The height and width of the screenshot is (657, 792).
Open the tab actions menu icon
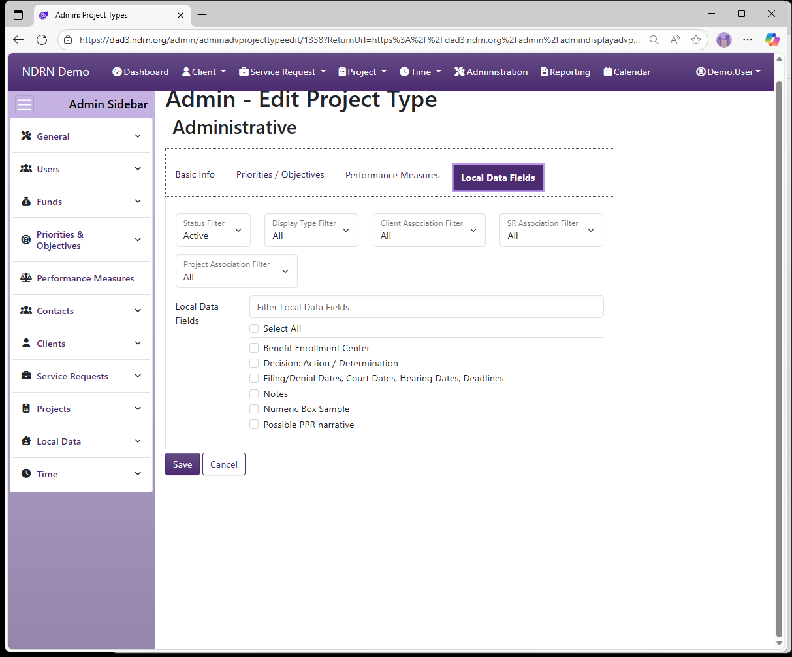coord(18,14)
